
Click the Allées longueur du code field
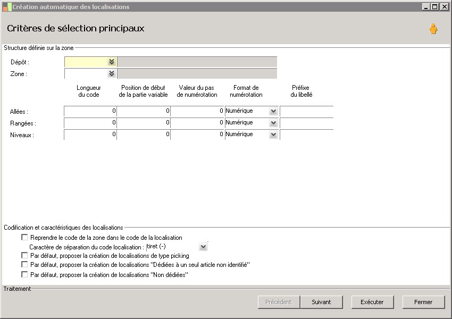coord(90,111)
